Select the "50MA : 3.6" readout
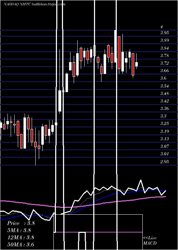This screenshot has width=178, height=250. click(21, 244)
